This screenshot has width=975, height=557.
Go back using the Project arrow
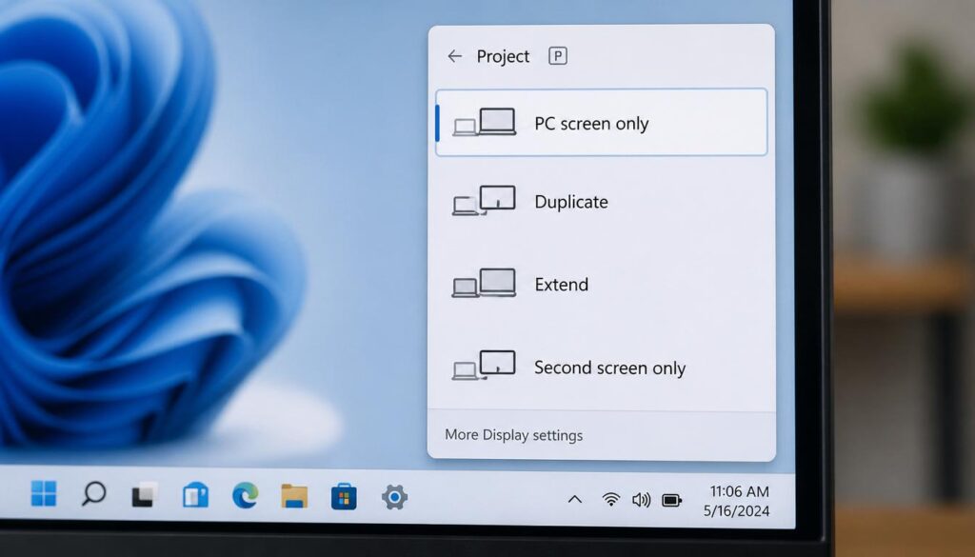coord(454,56)
